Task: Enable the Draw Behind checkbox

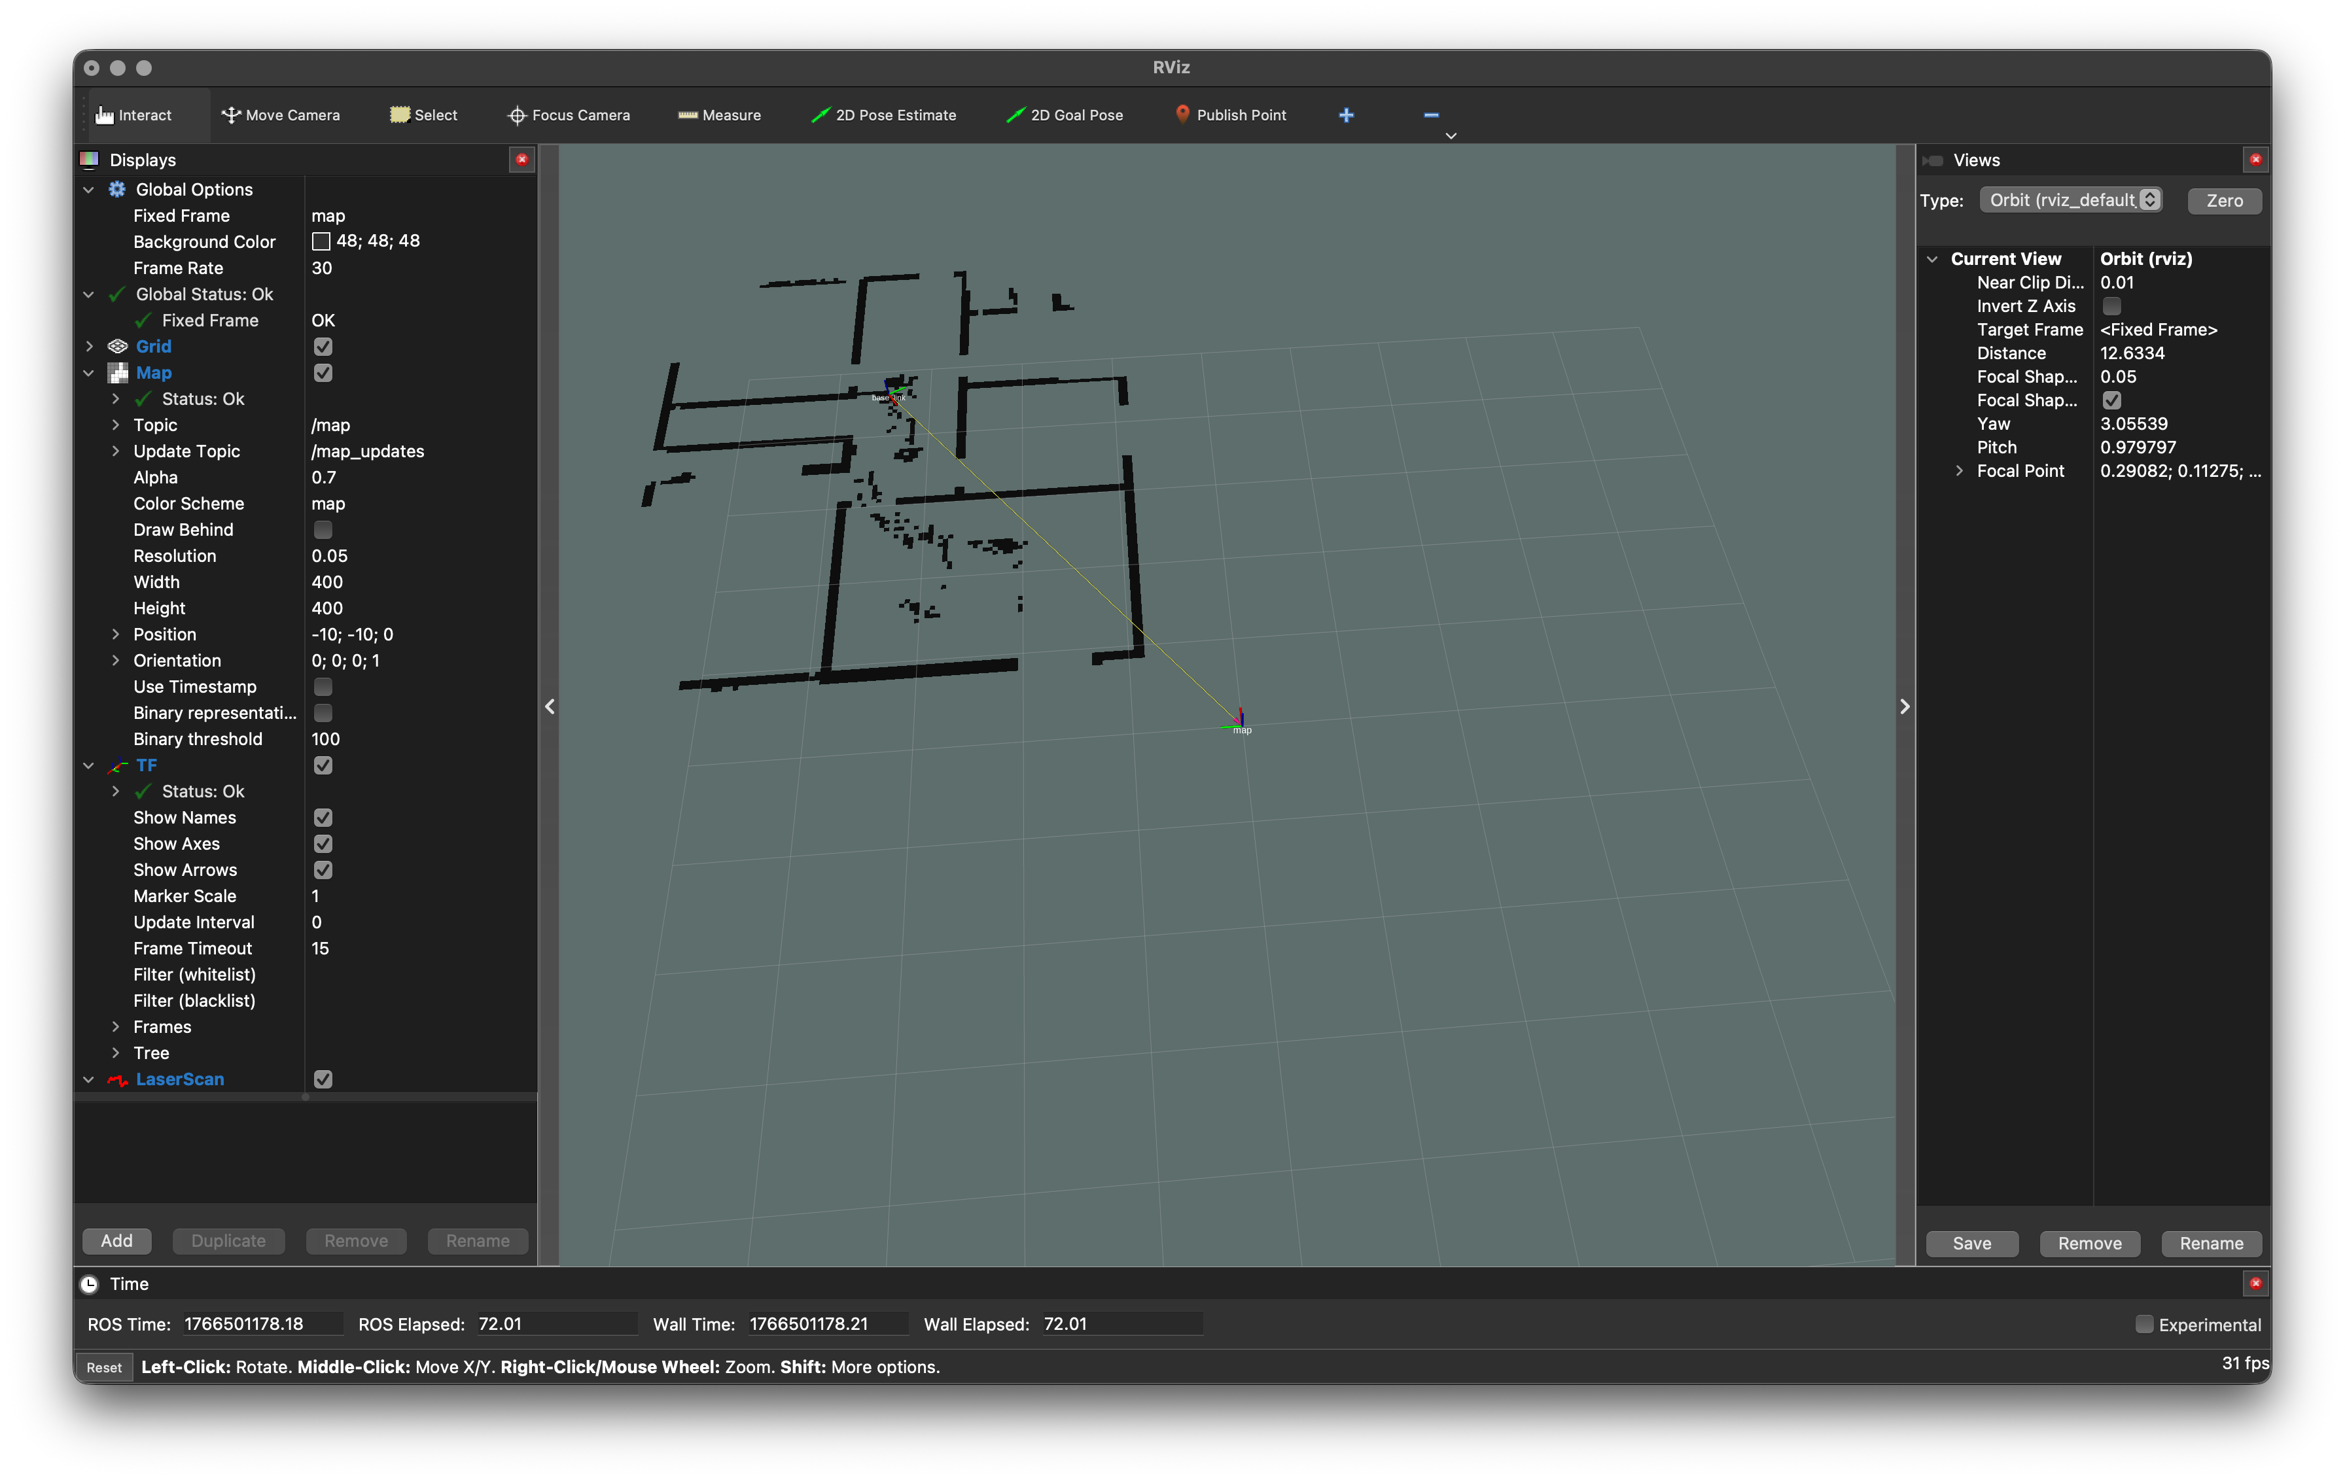Action: (323, 530)
